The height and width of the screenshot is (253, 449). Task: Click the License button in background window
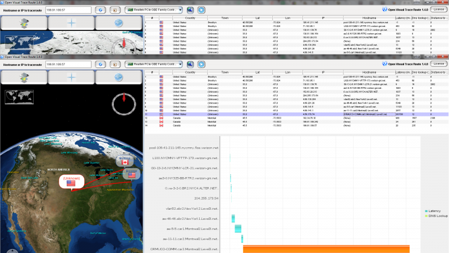(439, 9)
